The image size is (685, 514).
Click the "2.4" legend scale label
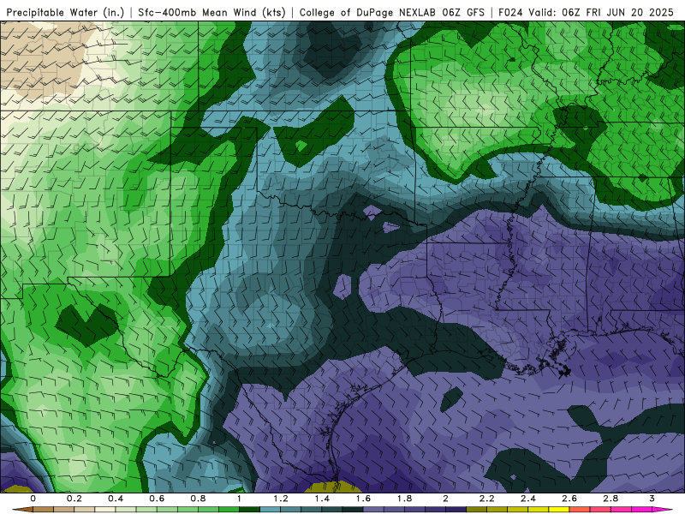[x=528, y=499]
